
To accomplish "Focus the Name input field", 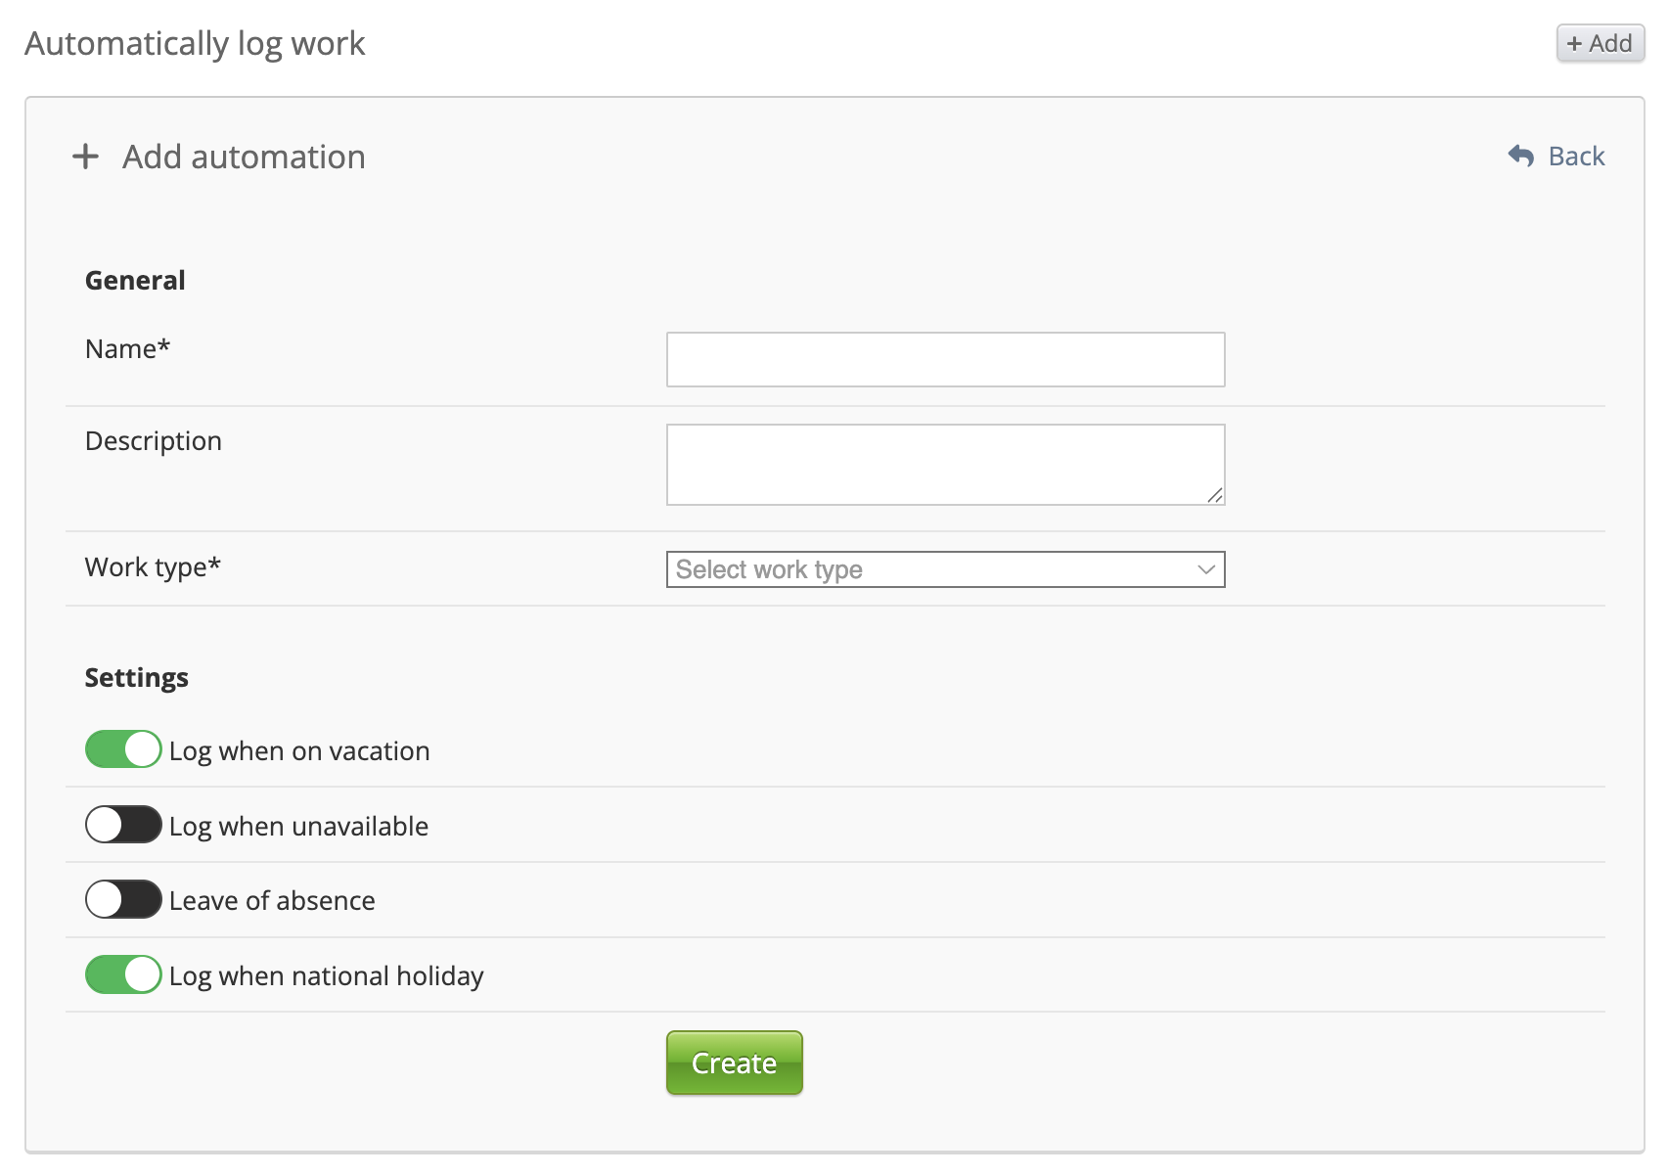I will (x=945, y=359).
